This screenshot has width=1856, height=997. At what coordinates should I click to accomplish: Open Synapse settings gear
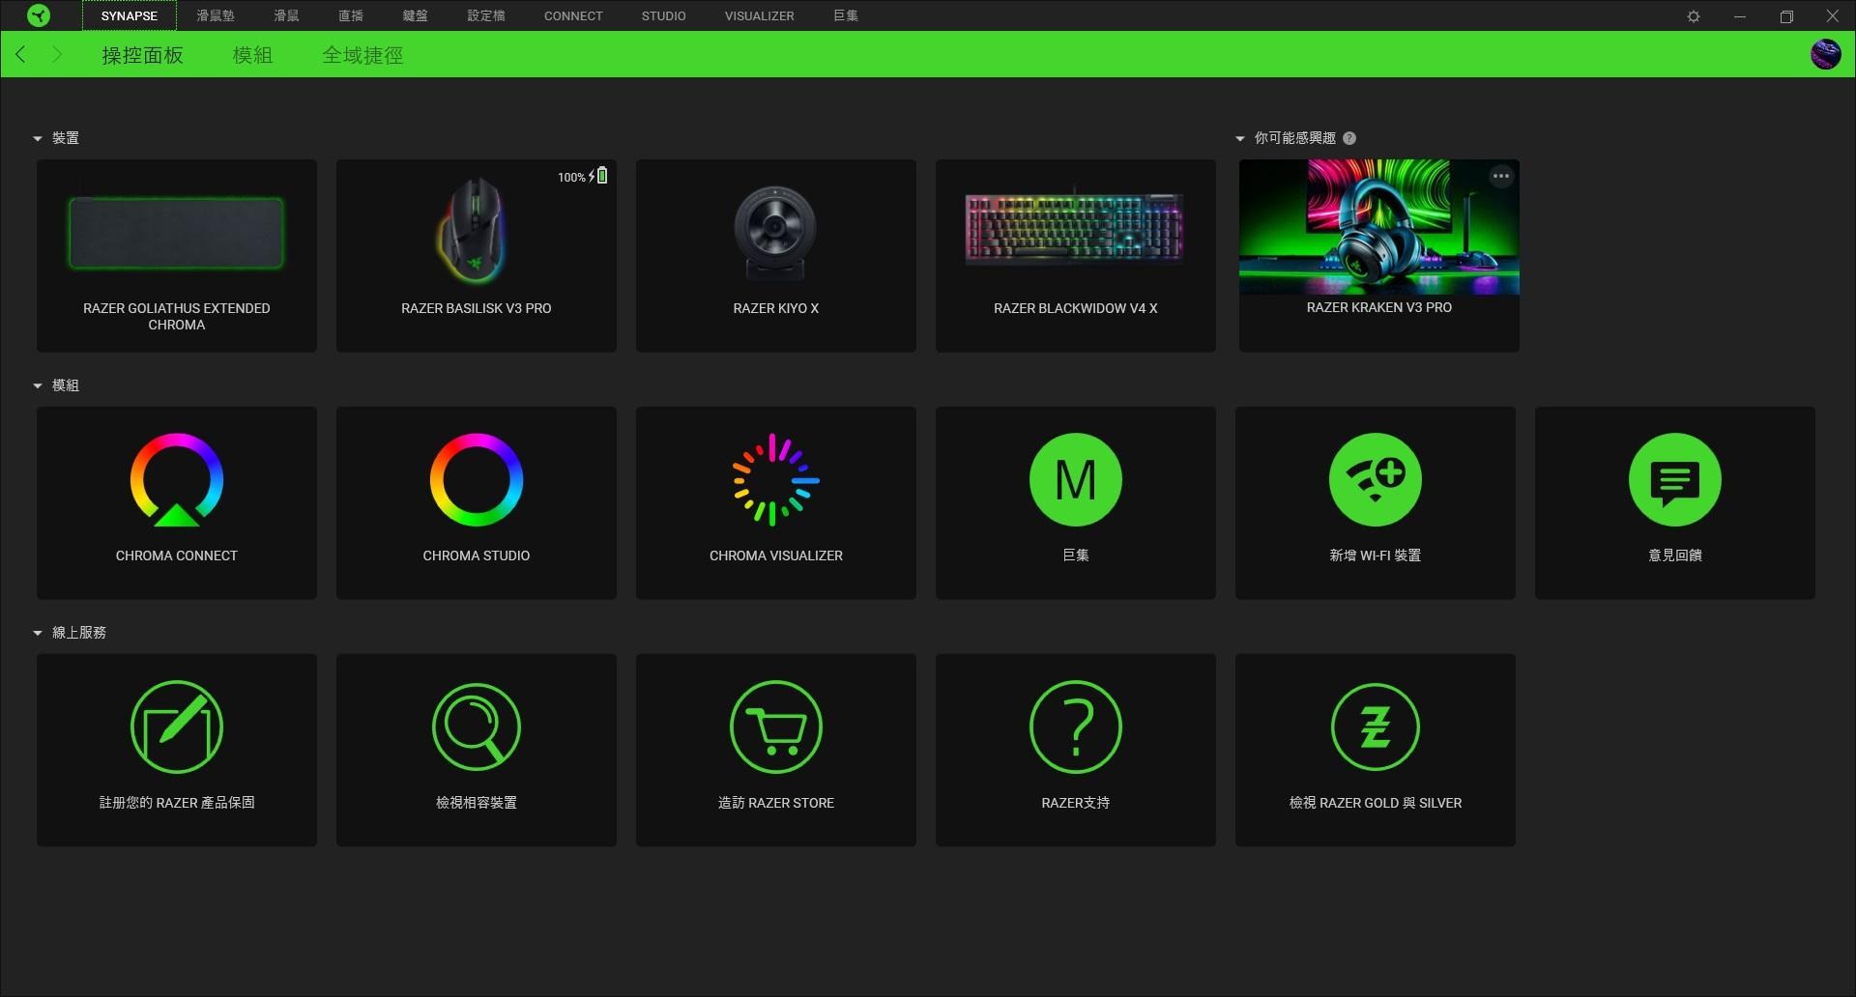(x=1693, y=15)
